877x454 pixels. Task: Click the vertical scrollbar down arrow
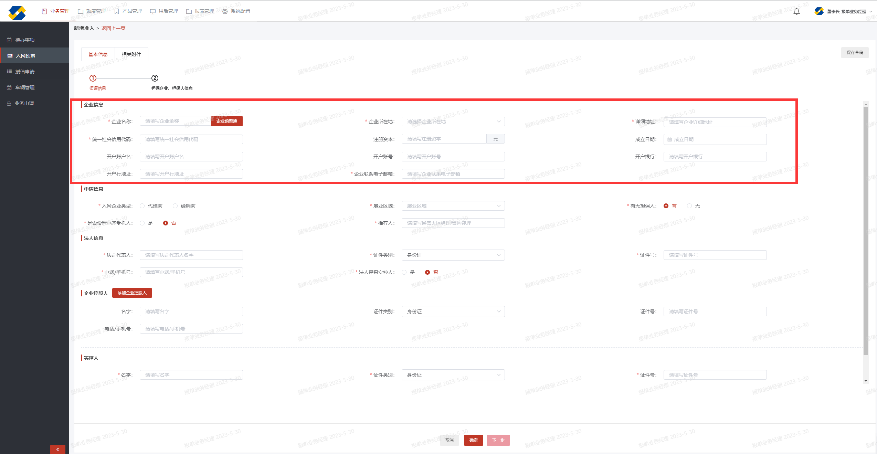[x=865, y=381]
